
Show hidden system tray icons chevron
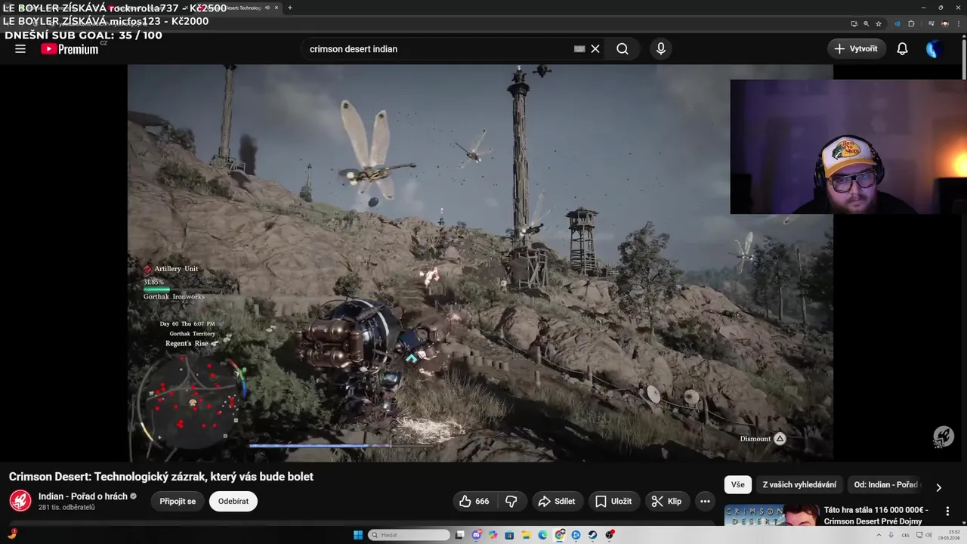(x=879, y=535)
